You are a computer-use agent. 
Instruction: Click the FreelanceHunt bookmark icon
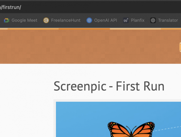click(46, 20)
